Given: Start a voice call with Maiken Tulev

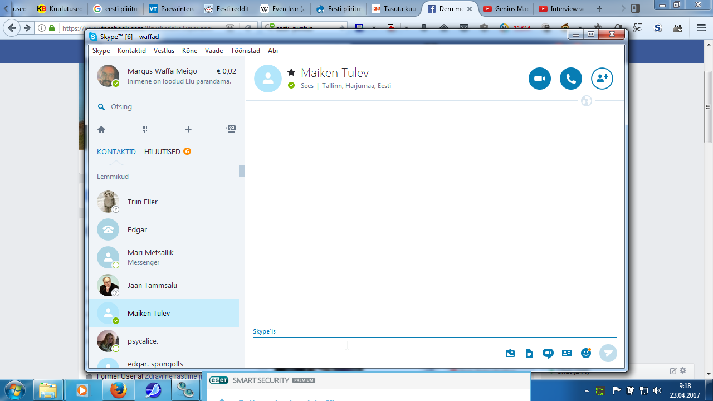Looking at the screenshot, I should (x=571, y=79).
